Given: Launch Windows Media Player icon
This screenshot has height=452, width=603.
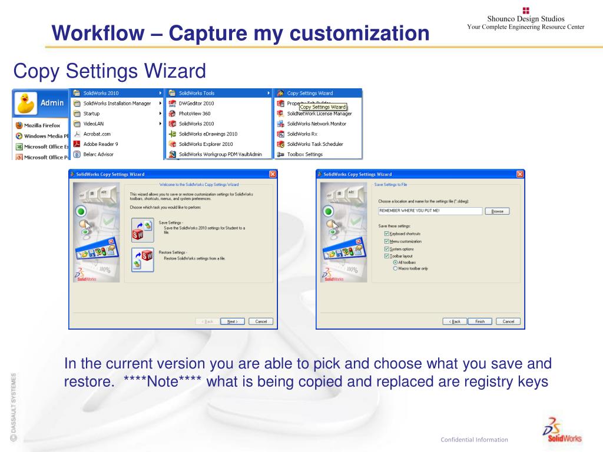Looking at the screenshot, I should 19,136.
